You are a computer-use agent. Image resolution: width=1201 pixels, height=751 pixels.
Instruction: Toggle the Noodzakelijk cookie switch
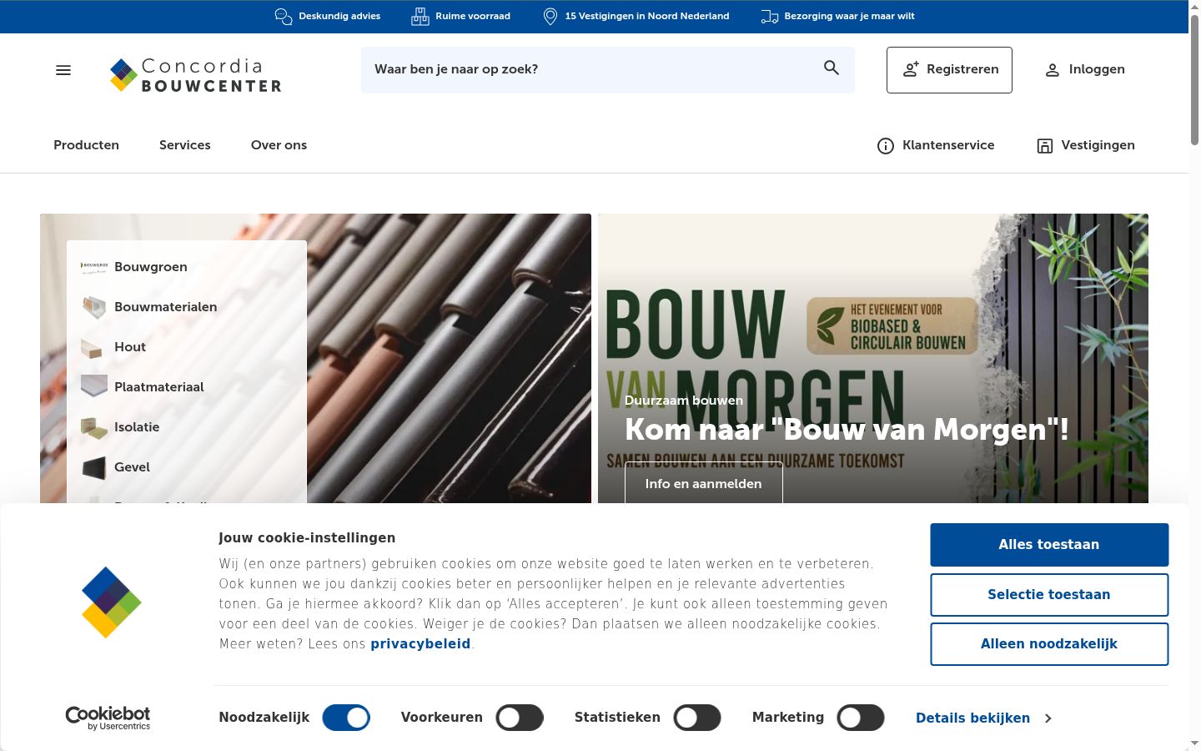[346, 718]
